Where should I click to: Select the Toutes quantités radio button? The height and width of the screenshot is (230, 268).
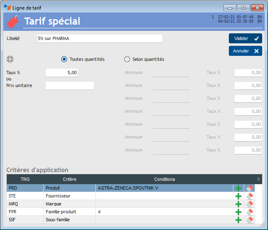[64, 59]
